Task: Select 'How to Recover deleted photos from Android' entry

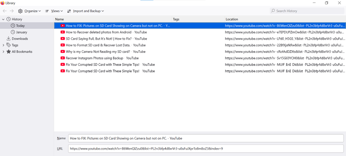Action: 200,32
